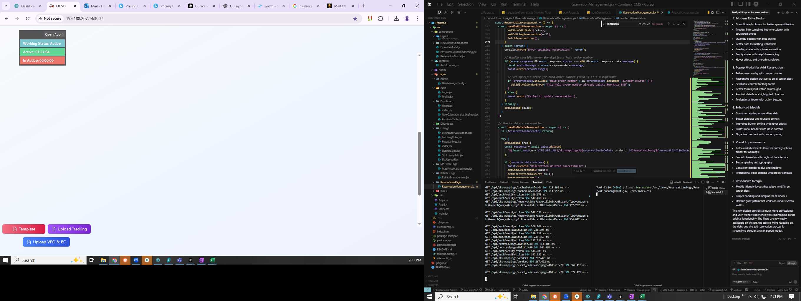Click split editor icon in Cursor
The width and height of the screenshot is (801, 301).
[718, 12]
